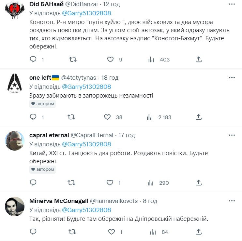Like the tweet about Конотоп
This screenshot has width=242, height=241.
click(x=110, y=60)
